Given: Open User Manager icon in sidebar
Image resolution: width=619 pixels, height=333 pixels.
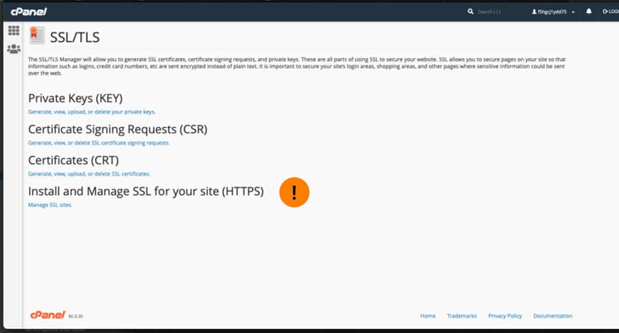Looking at the screenshot, I should [14, 49].
